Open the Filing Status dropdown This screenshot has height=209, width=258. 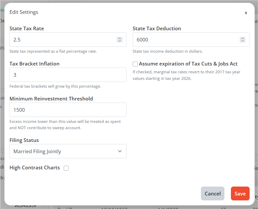point(68,151)
